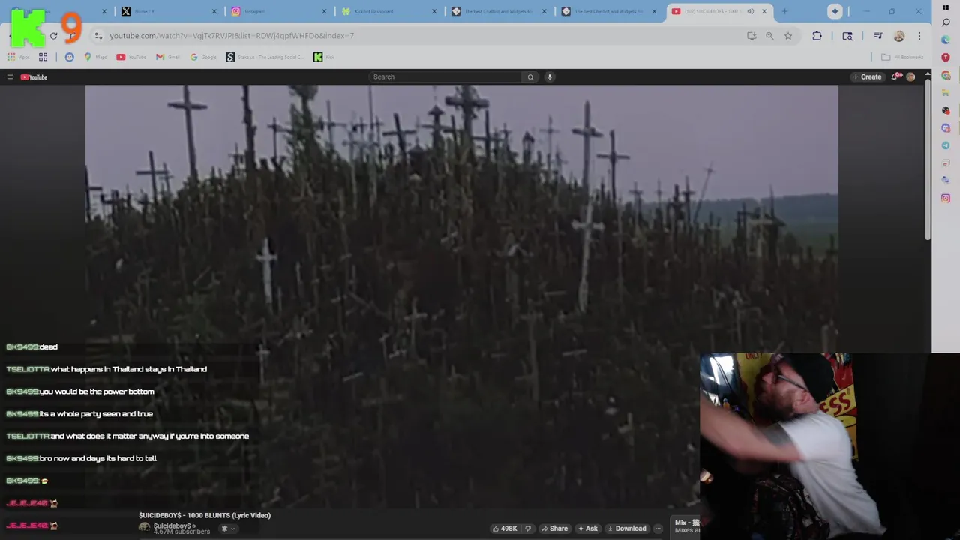Open the Kick bookmark
Image resolution: width=960 pixels, height=540 pixels.
click(x=324, y=57)
